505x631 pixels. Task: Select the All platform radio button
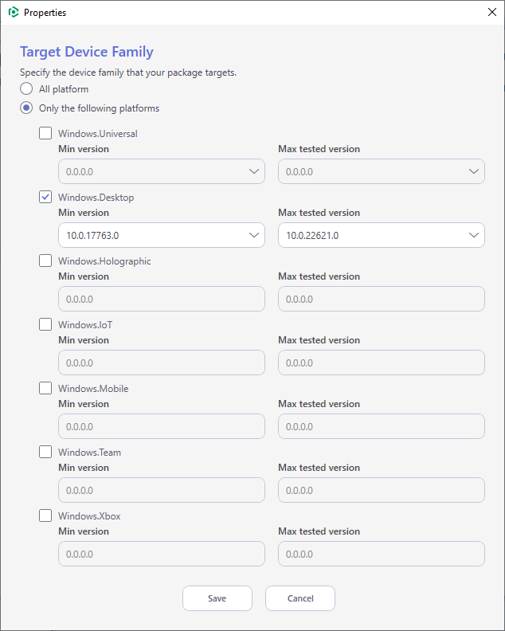(x=26, y=89)
